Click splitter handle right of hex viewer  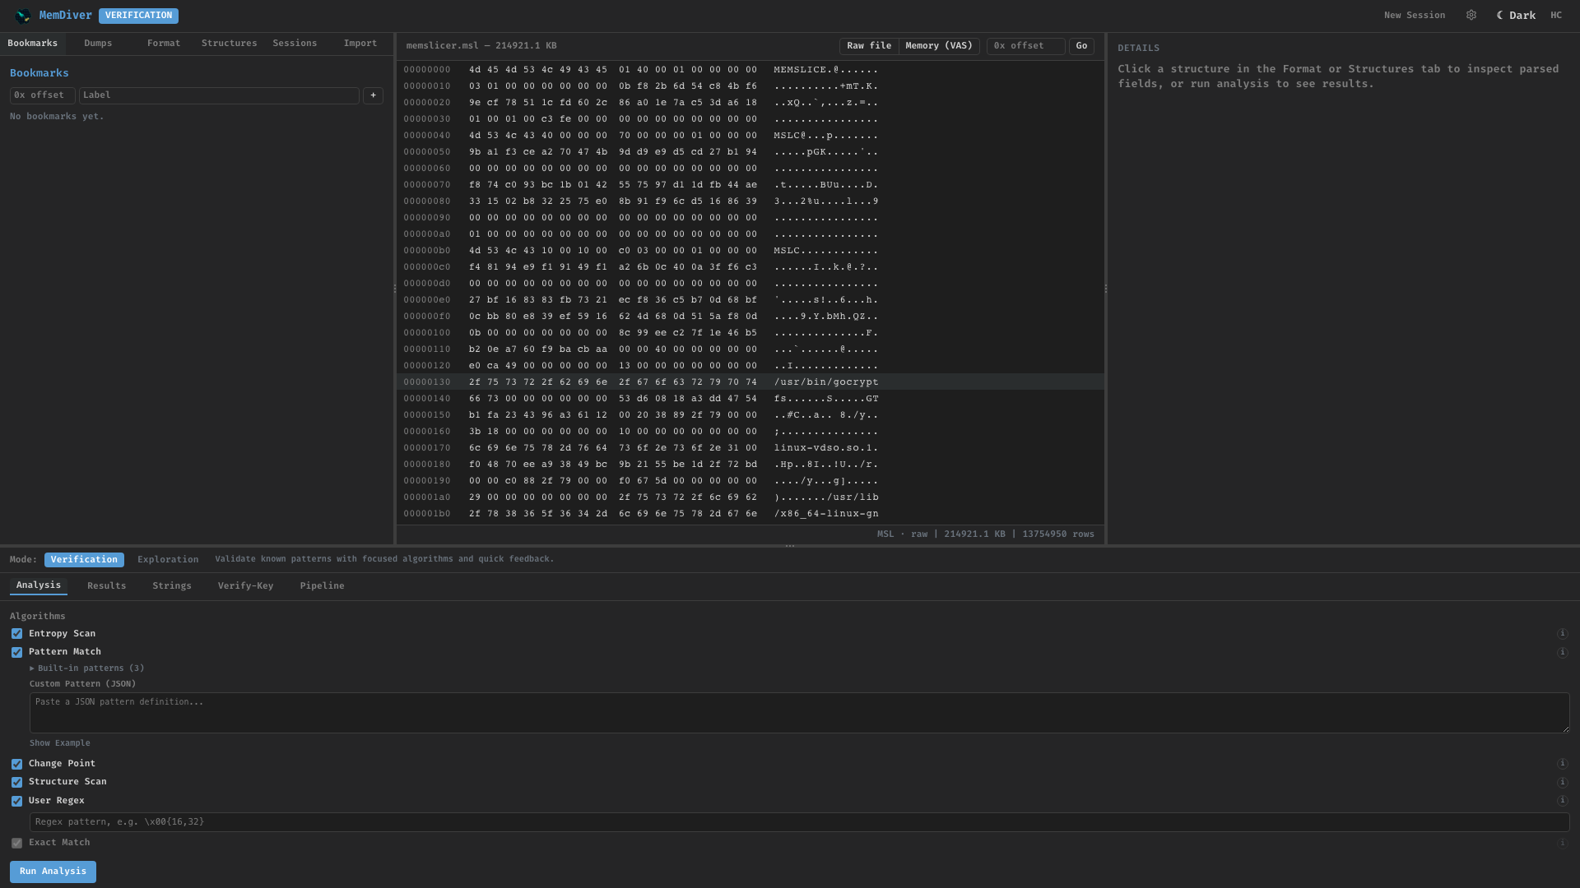point(1106,289)
